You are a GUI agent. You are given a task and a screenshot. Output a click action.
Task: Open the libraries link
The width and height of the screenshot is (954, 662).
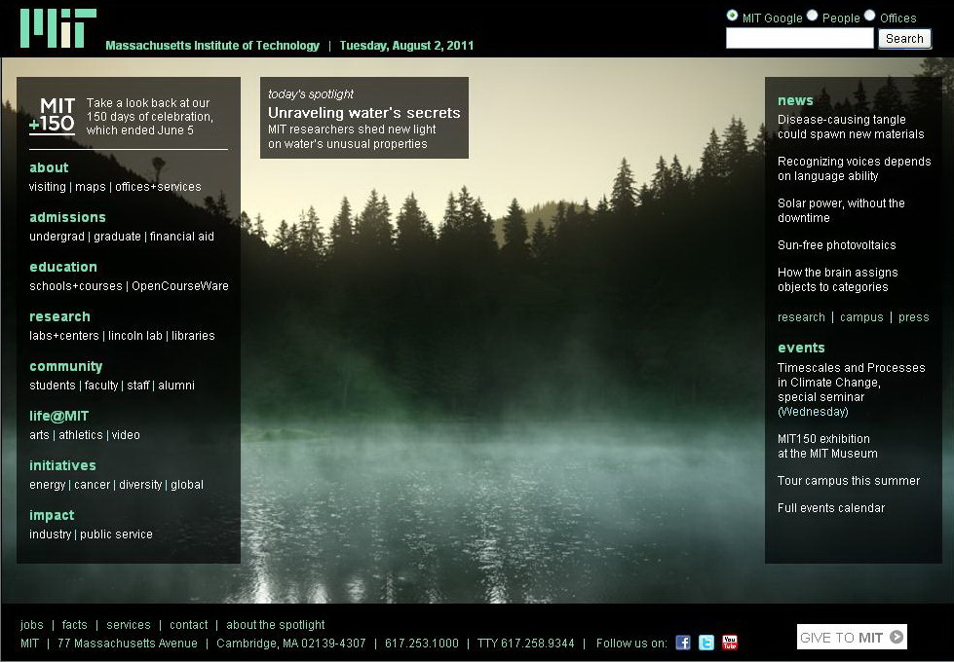194,336
